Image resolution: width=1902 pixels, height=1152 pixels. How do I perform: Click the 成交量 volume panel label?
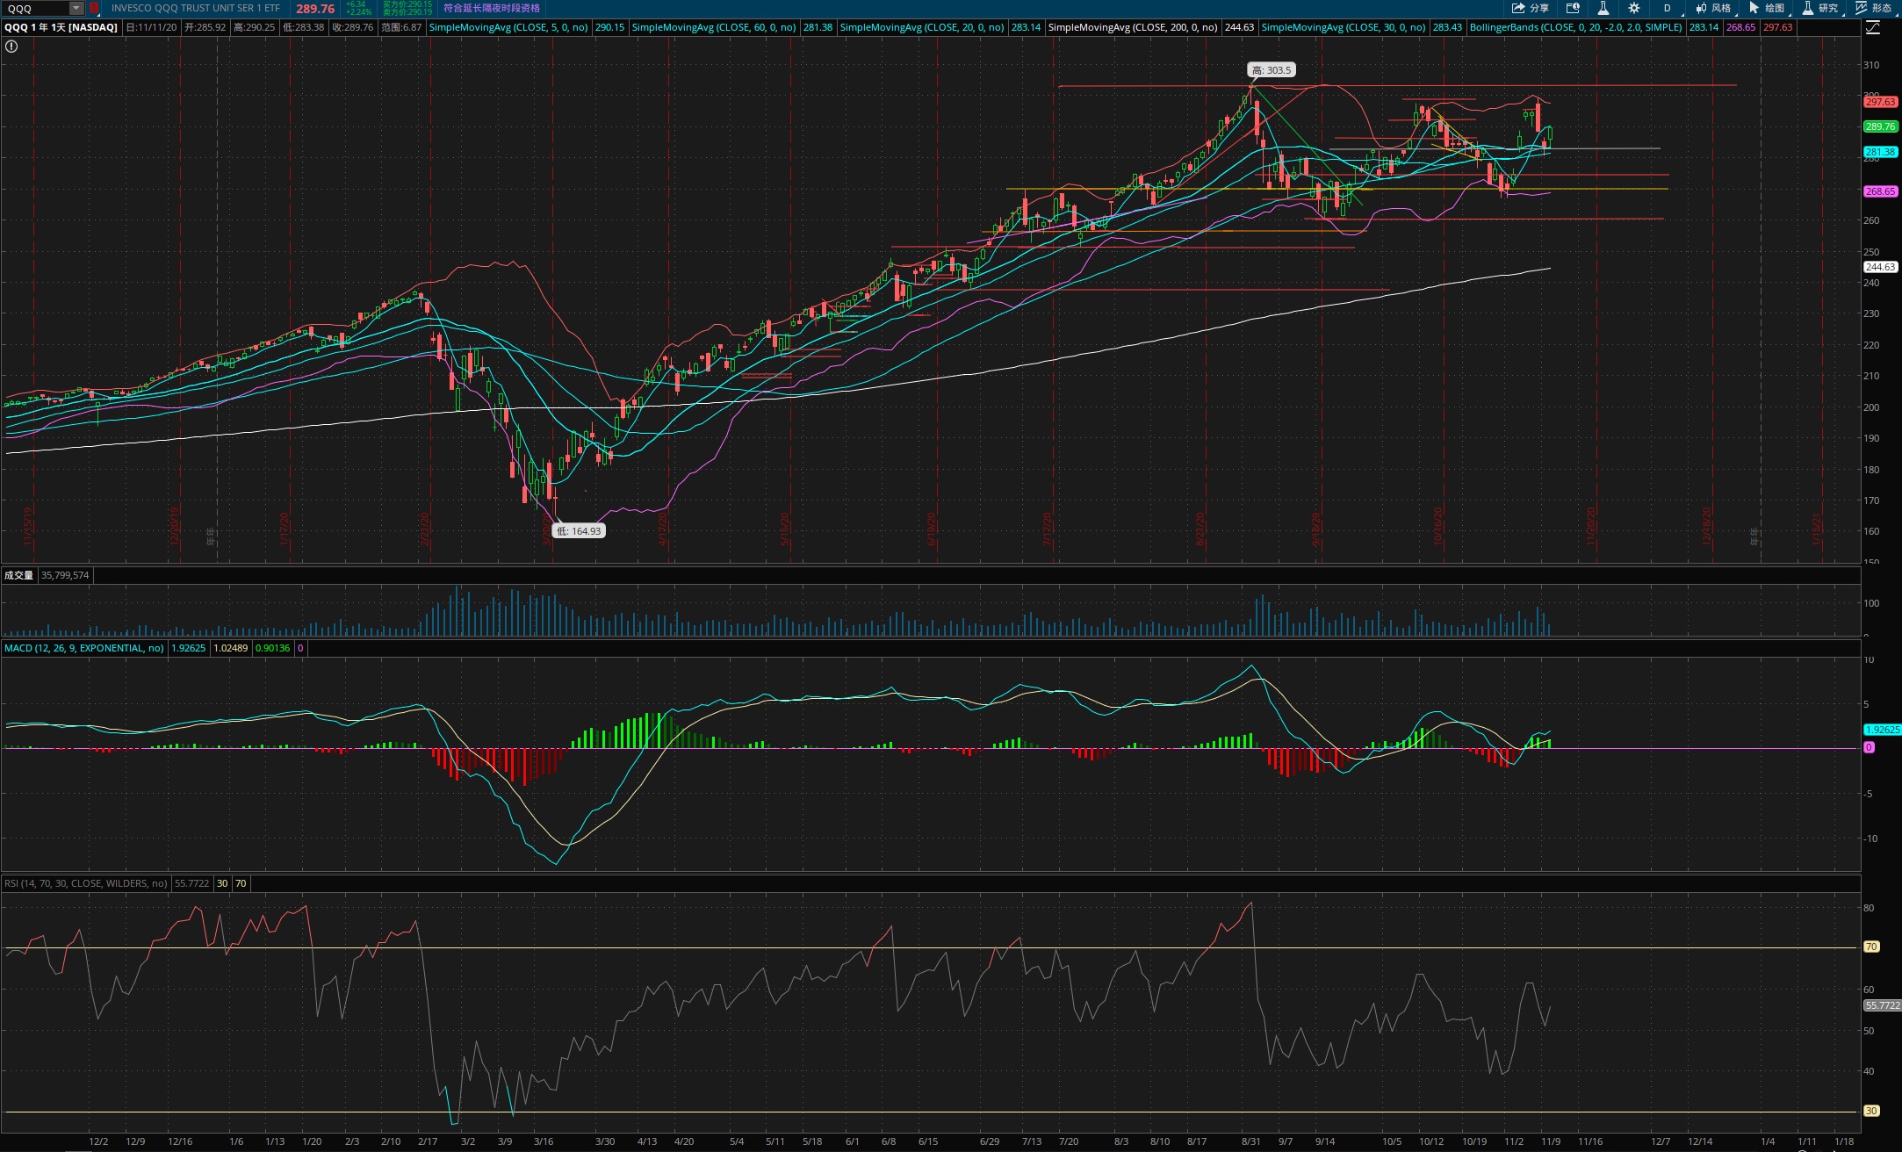click(18, 575)
